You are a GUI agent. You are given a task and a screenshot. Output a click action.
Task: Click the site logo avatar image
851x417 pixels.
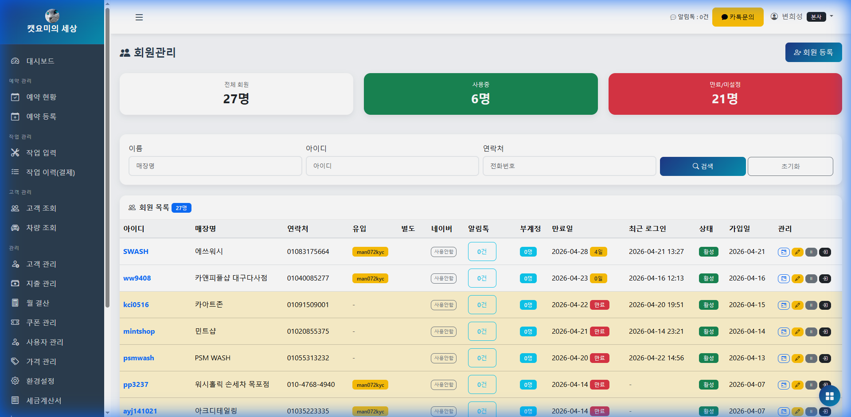click(52, 16)
